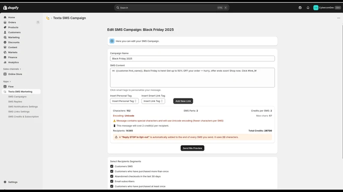Uncheck Abandoned checkouts in the last 30 days
The width and height of the screenshot is (343, 192).
112,176
